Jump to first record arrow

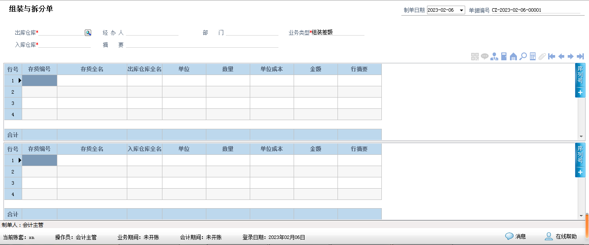tap(552, 56)
